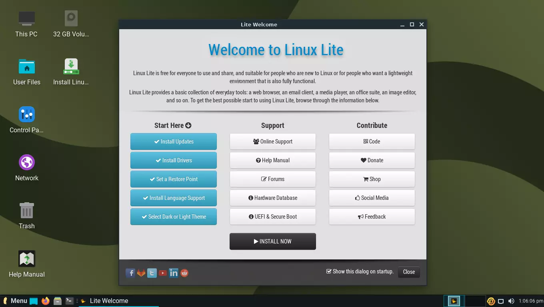This screenshot has width=544, height=307.
Task: Click the Social Media button
Action: coord(372,198)
